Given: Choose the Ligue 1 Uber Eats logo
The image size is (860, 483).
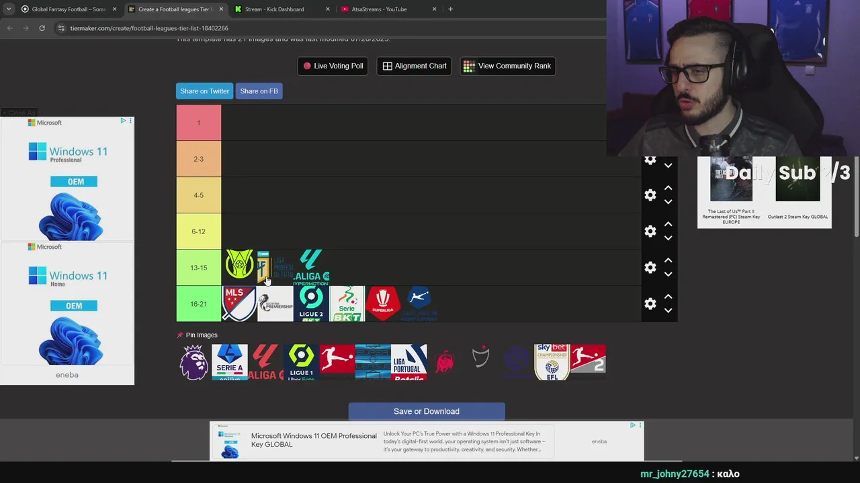Looking at the screenshot, I should [x=301, y=362].
